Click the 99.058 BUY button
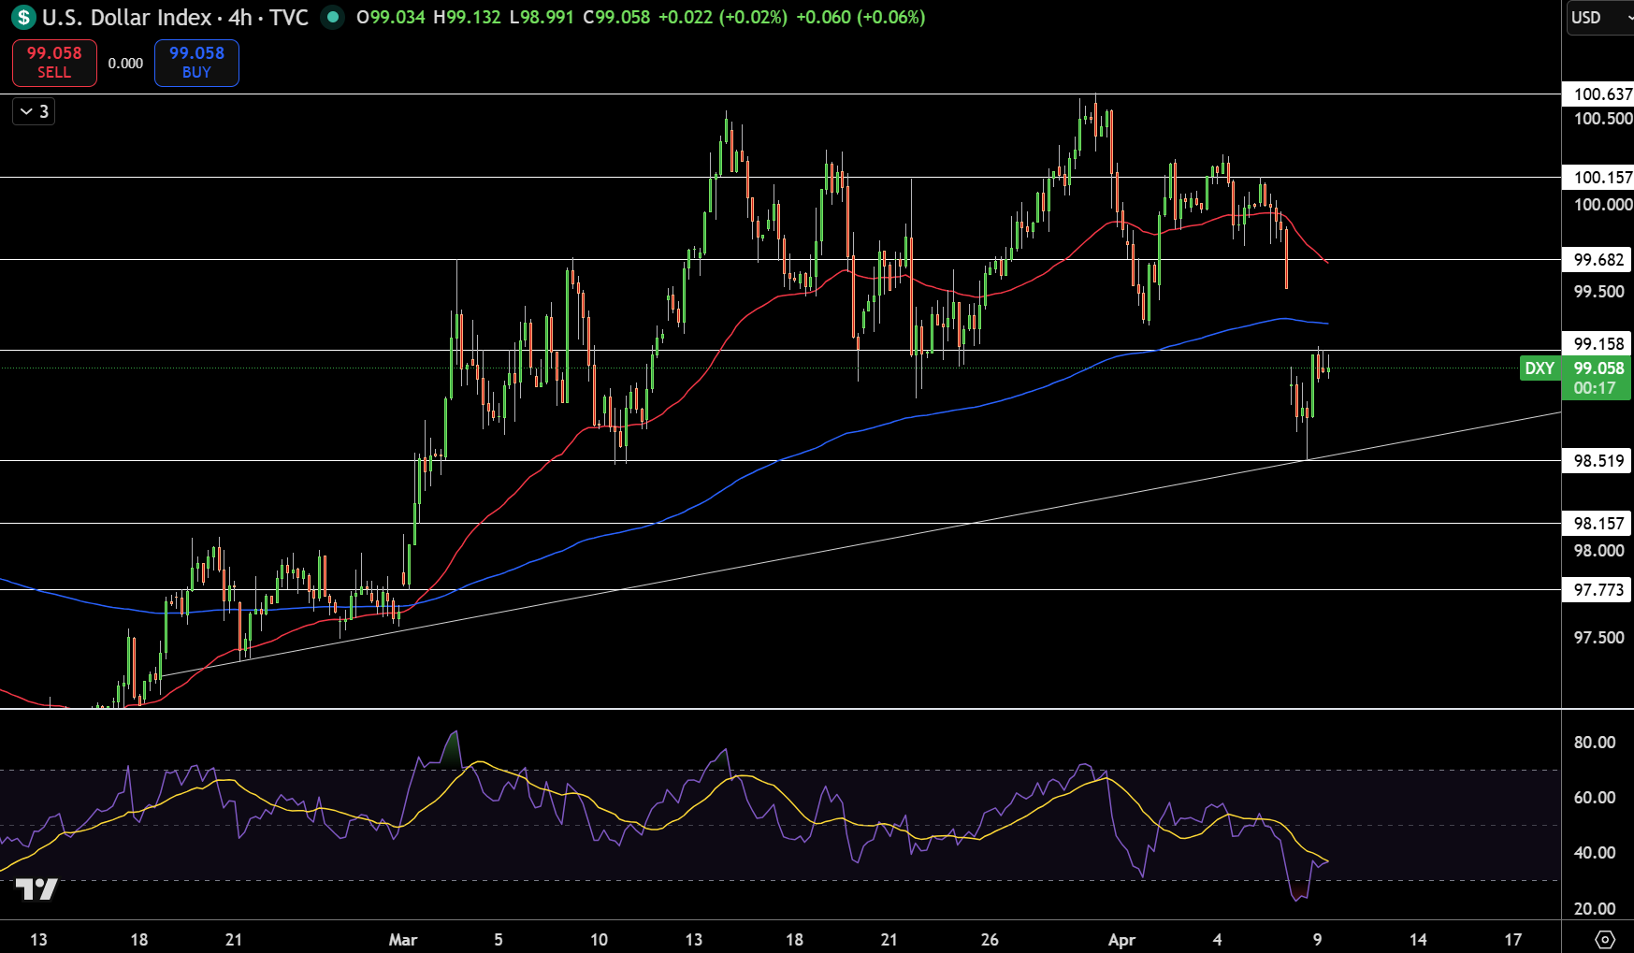Viewport: 1634px width, 953px height. (196, 63)
